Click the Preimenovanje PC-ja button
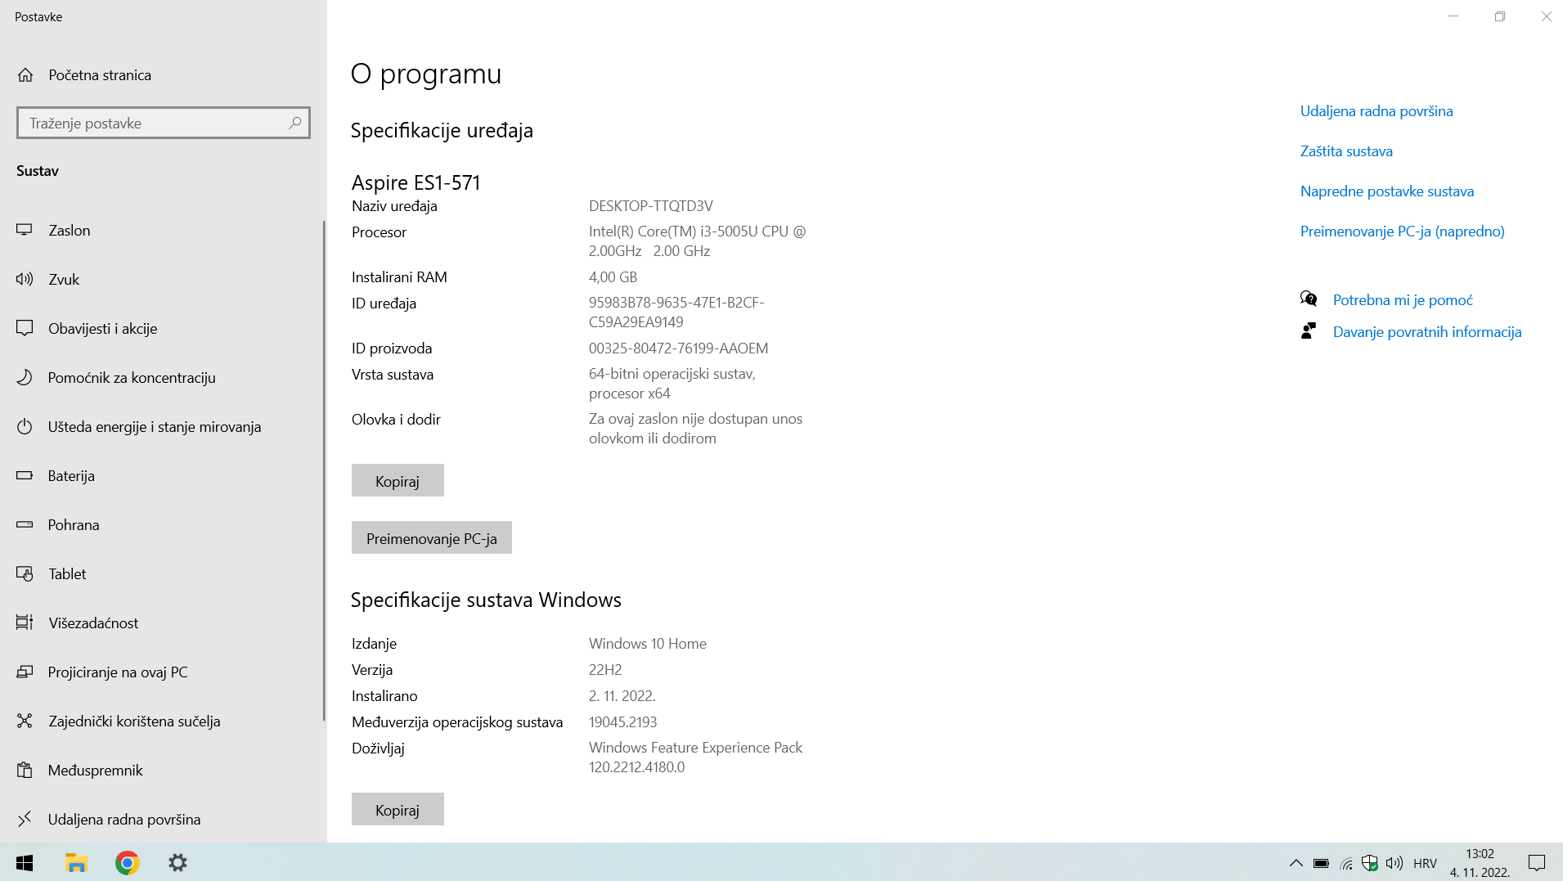The image size is (1563, 881). pos(432,538)
